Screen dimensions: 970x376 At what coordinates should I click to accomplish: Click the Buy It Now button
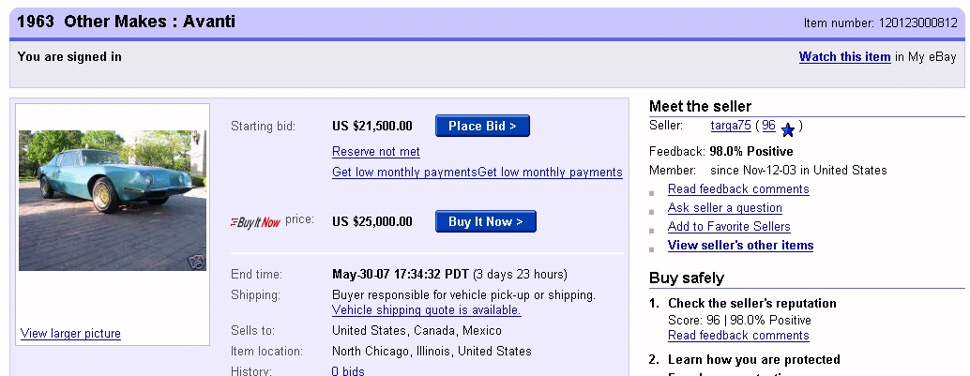pos(486,221)
